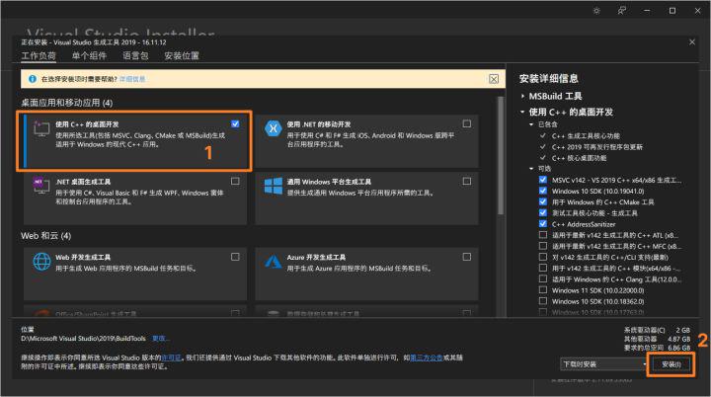Check the Azure build tools checkbox

[466, 257]
